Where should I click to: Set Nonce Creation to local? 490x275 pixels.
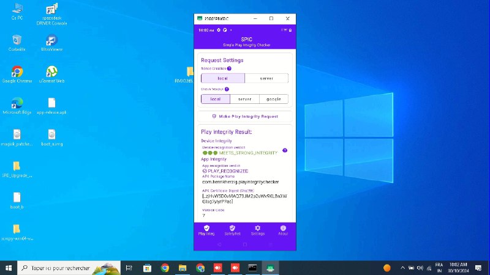[x=223, y=78]
